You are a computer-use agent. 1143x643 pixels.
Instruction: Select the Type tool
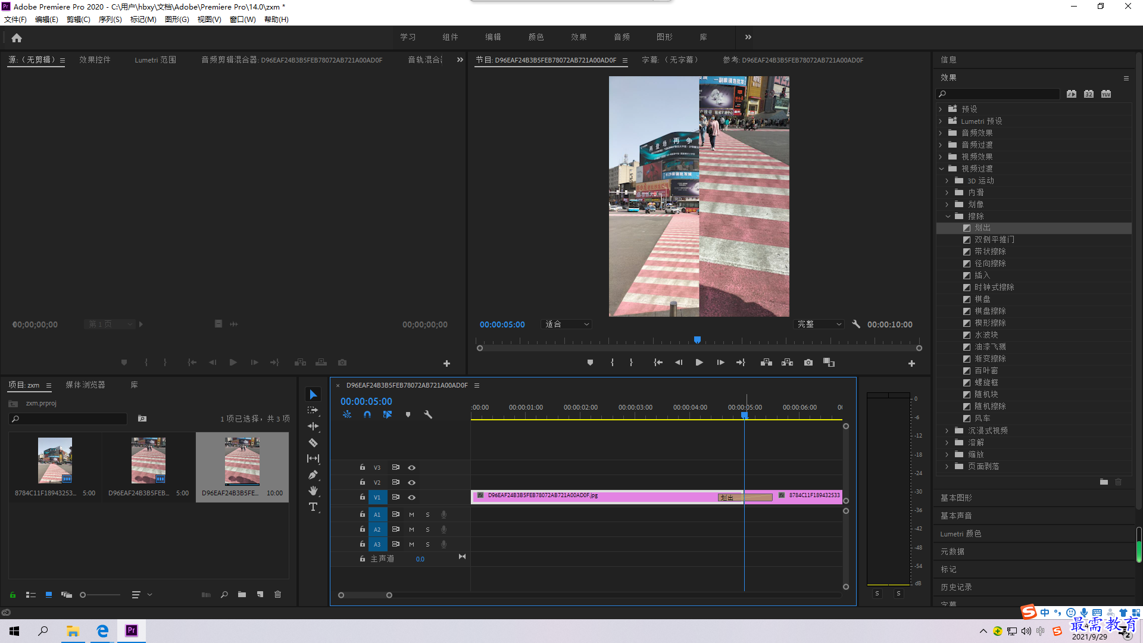(313, 507)
